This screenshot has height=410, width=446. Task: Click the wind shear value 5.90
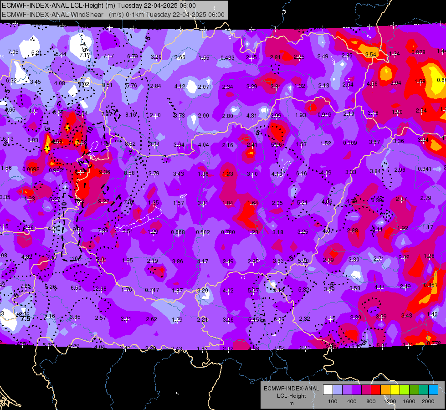point(303,261)
